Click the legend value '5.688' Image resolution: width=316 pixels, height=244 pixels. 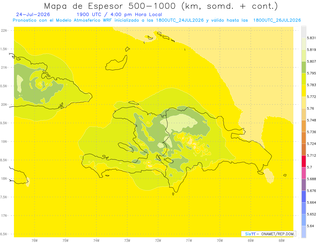312,179
